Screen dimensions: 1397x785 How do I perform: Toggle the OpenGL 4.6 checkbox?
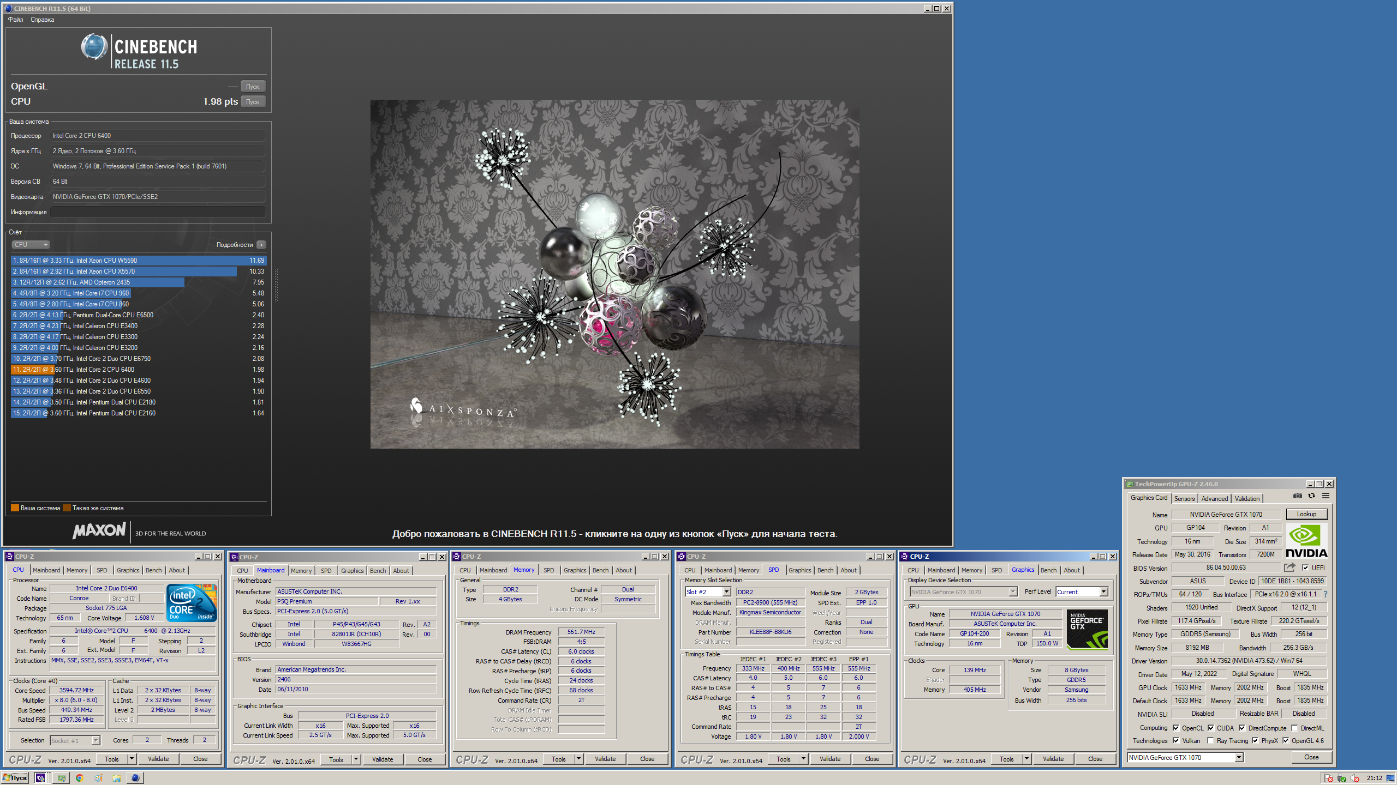click(1286, 740)
